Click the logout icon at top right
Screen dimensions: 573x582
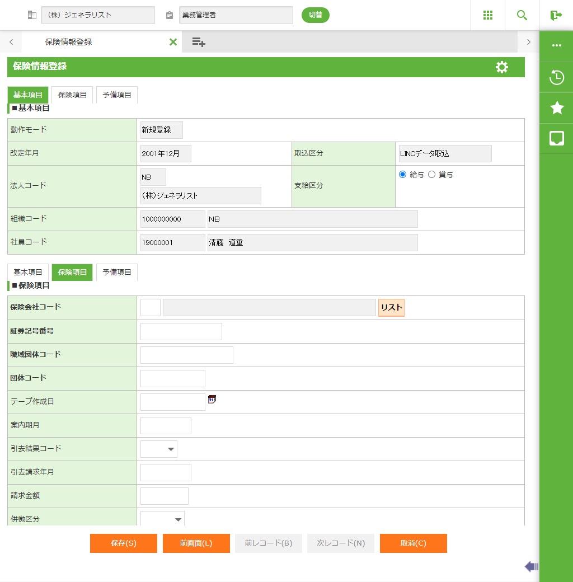click(x=556, y=15)
